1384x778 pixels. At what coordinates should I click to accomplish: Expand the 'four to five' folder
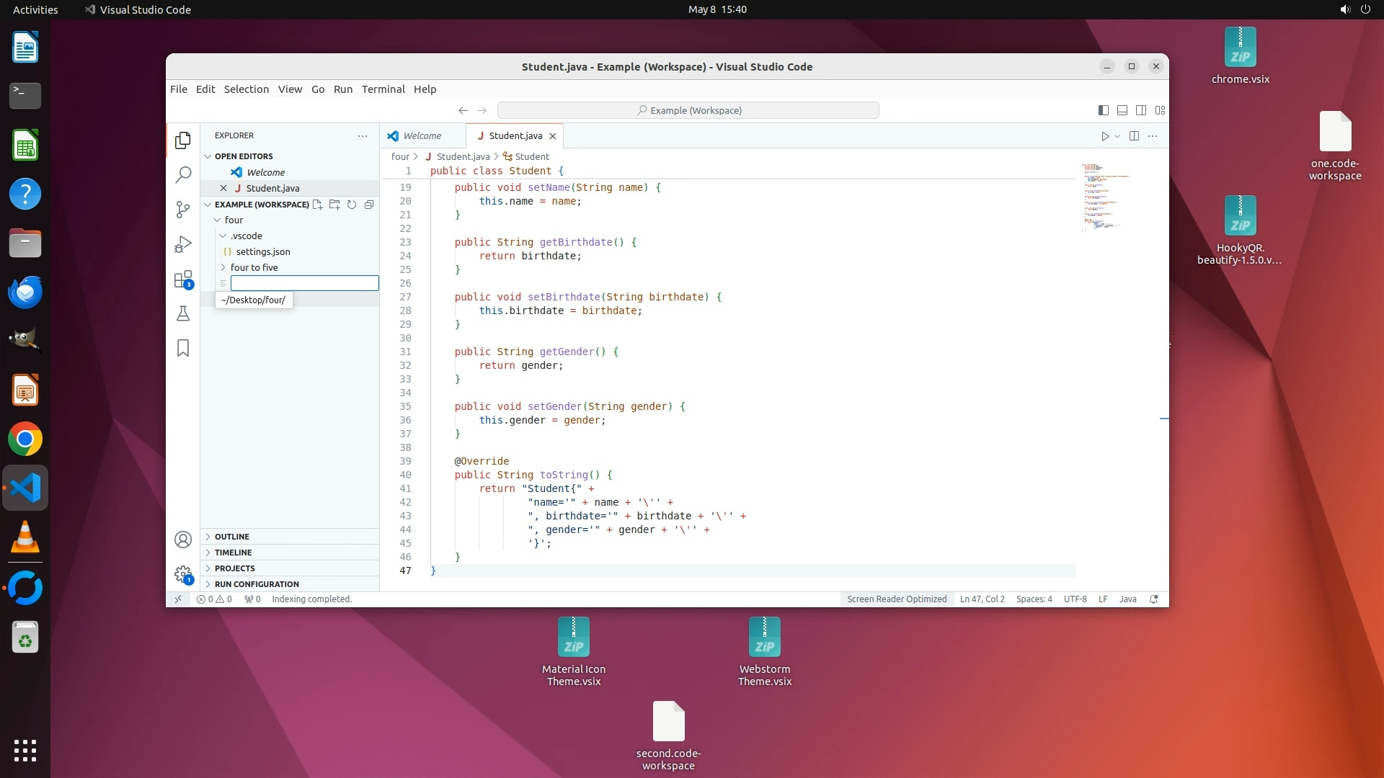[254, 267]
